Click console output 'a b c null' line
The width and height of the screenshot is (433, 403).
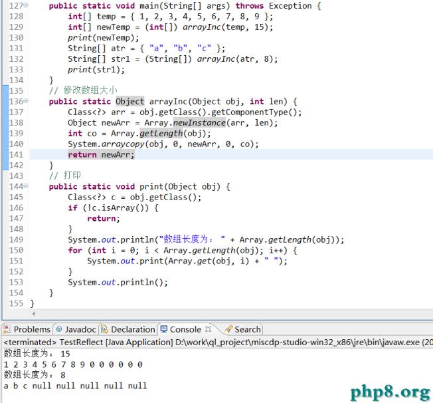[x=75, y=386]
